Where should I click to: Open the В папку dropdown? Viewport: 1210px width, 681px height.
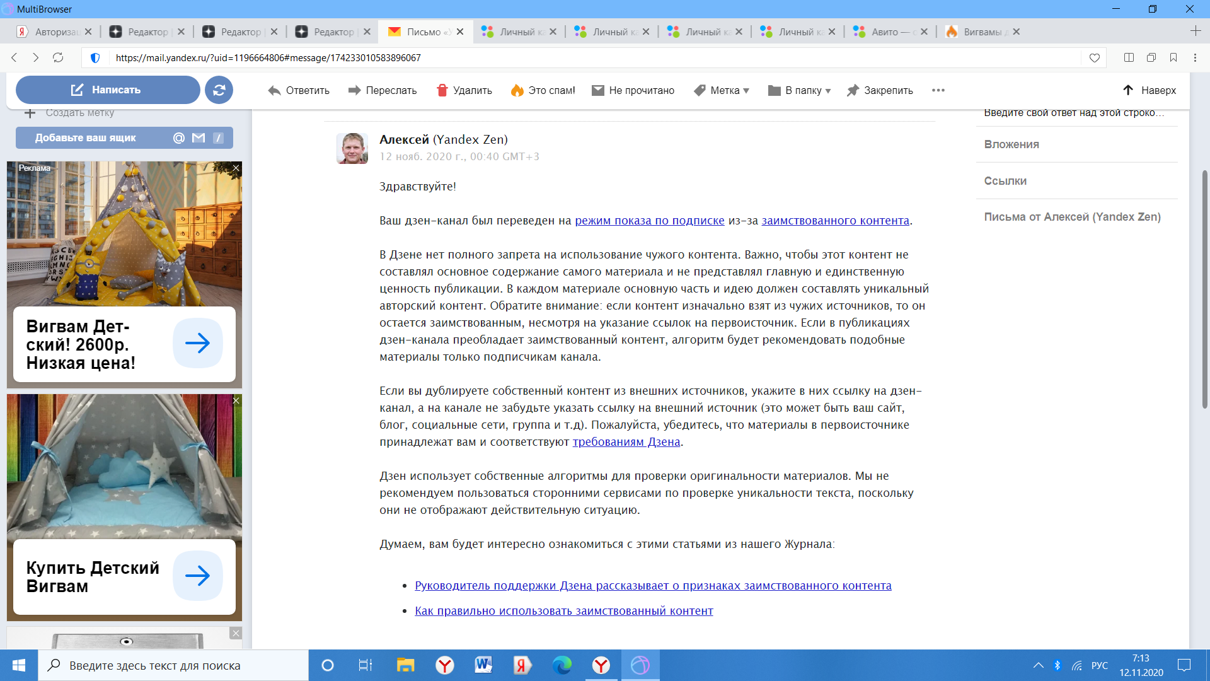click(800, 91)
